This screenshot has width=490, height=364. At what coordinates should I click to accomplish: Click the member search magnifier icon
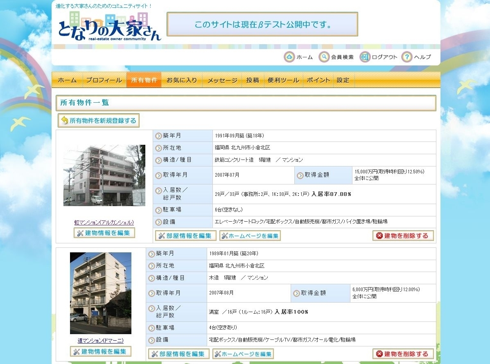click(324, 57)
